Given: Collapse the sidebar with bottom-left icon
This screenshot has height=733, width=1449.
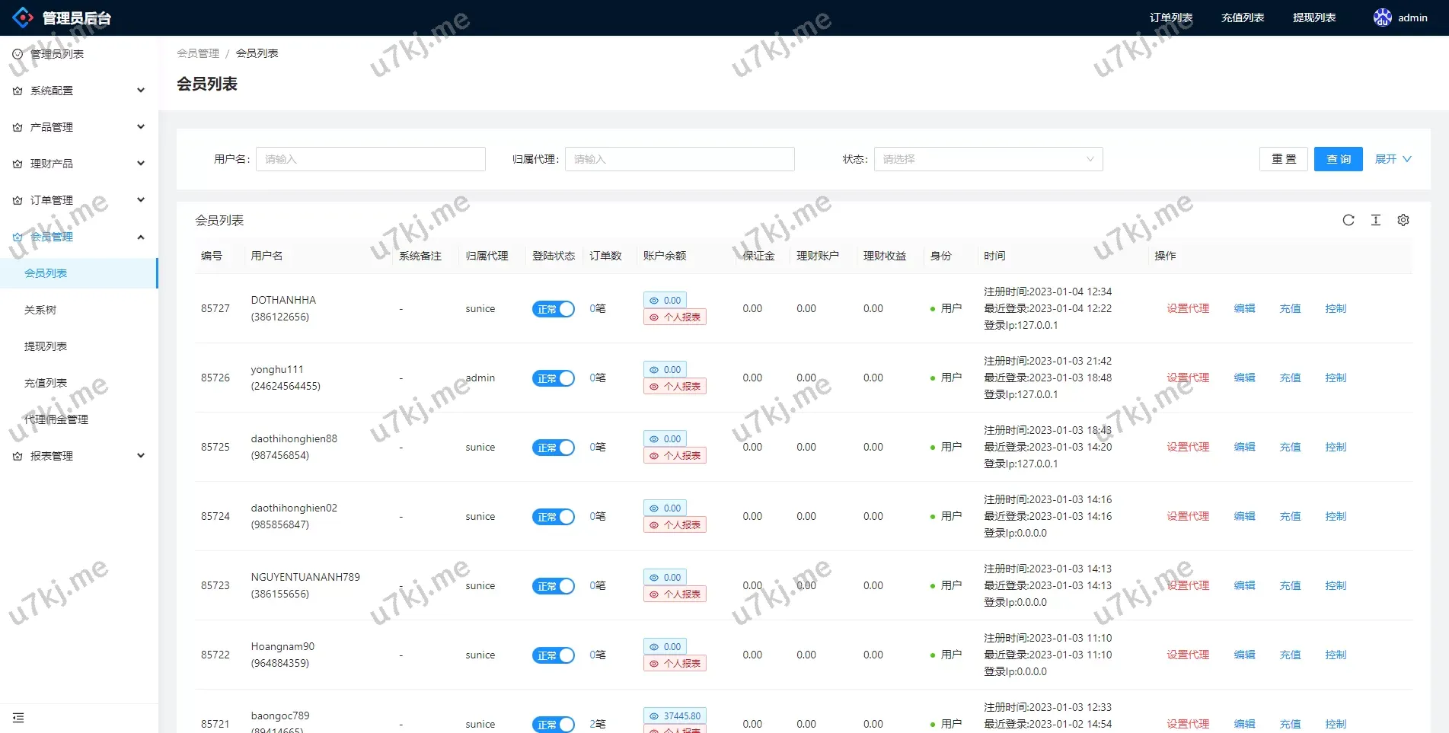Looking at the screenshot, I should coord(19,717).
